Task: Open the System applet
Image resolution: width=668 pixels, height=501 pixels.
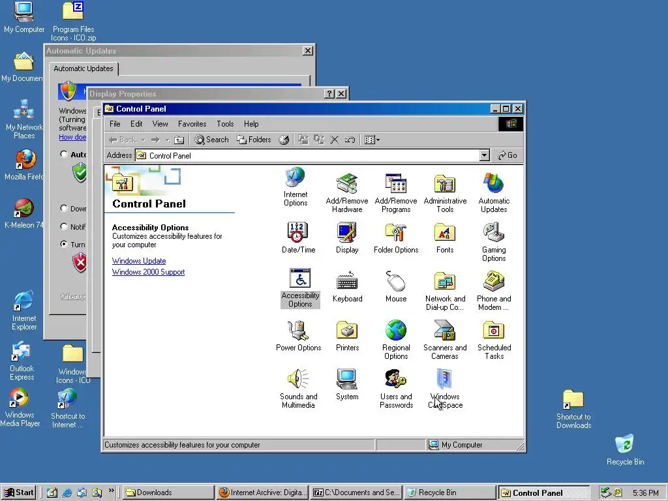Action: [x=347, y=385]
